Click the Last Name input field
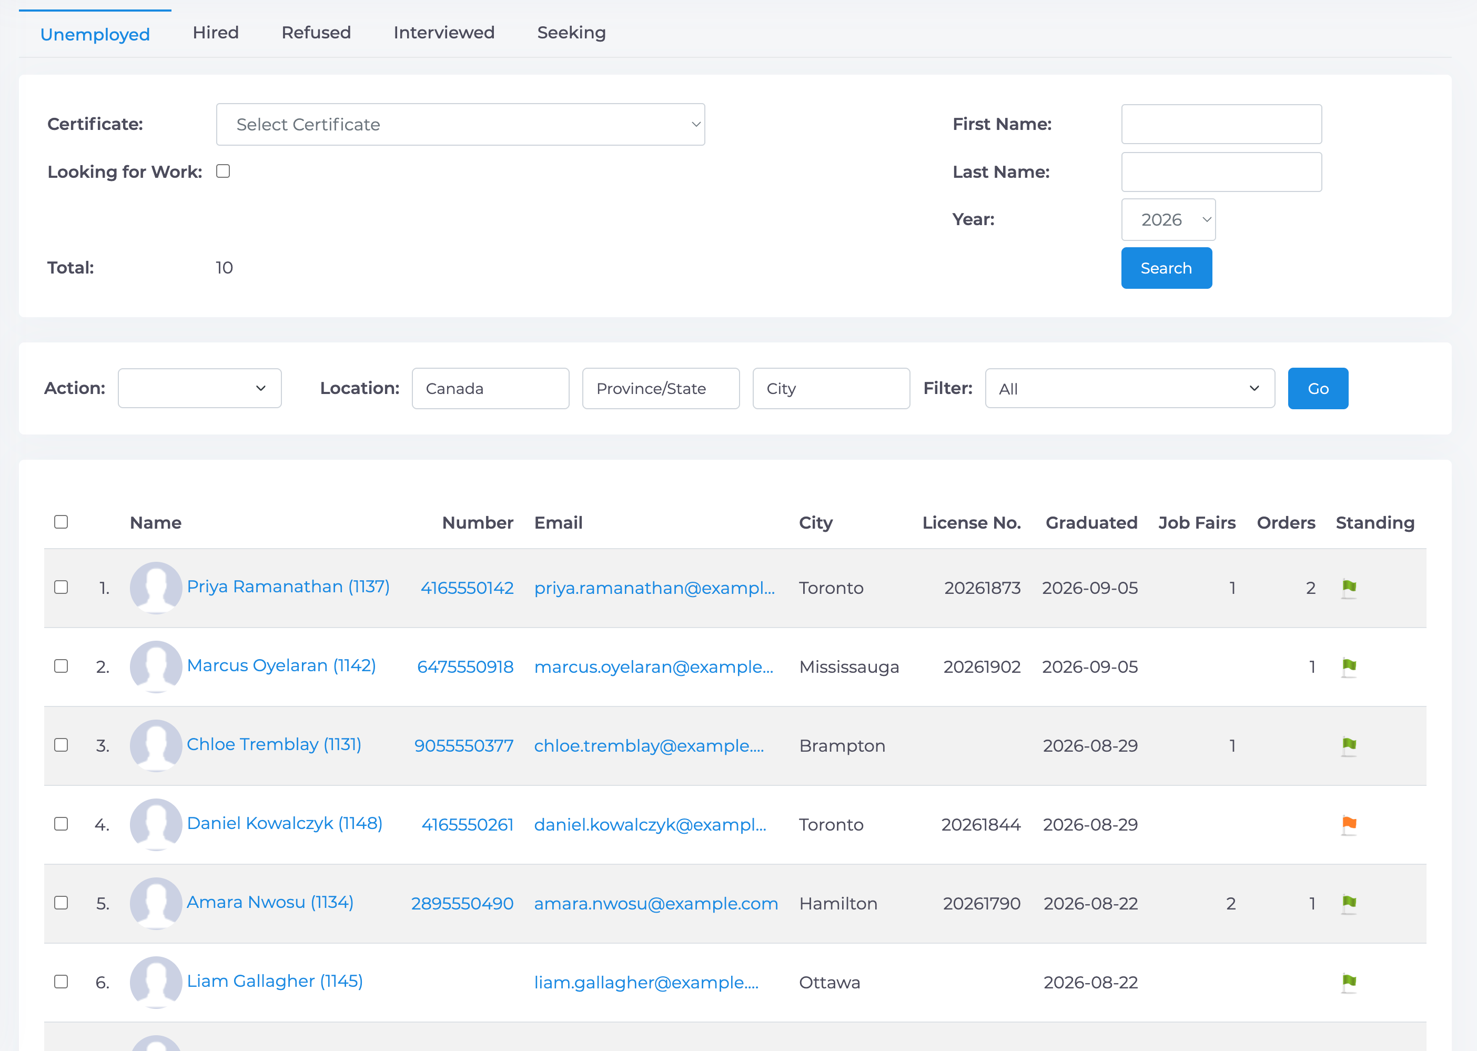The width and height of the screenshot is (1477, 1051). [x=1221, y=172]
